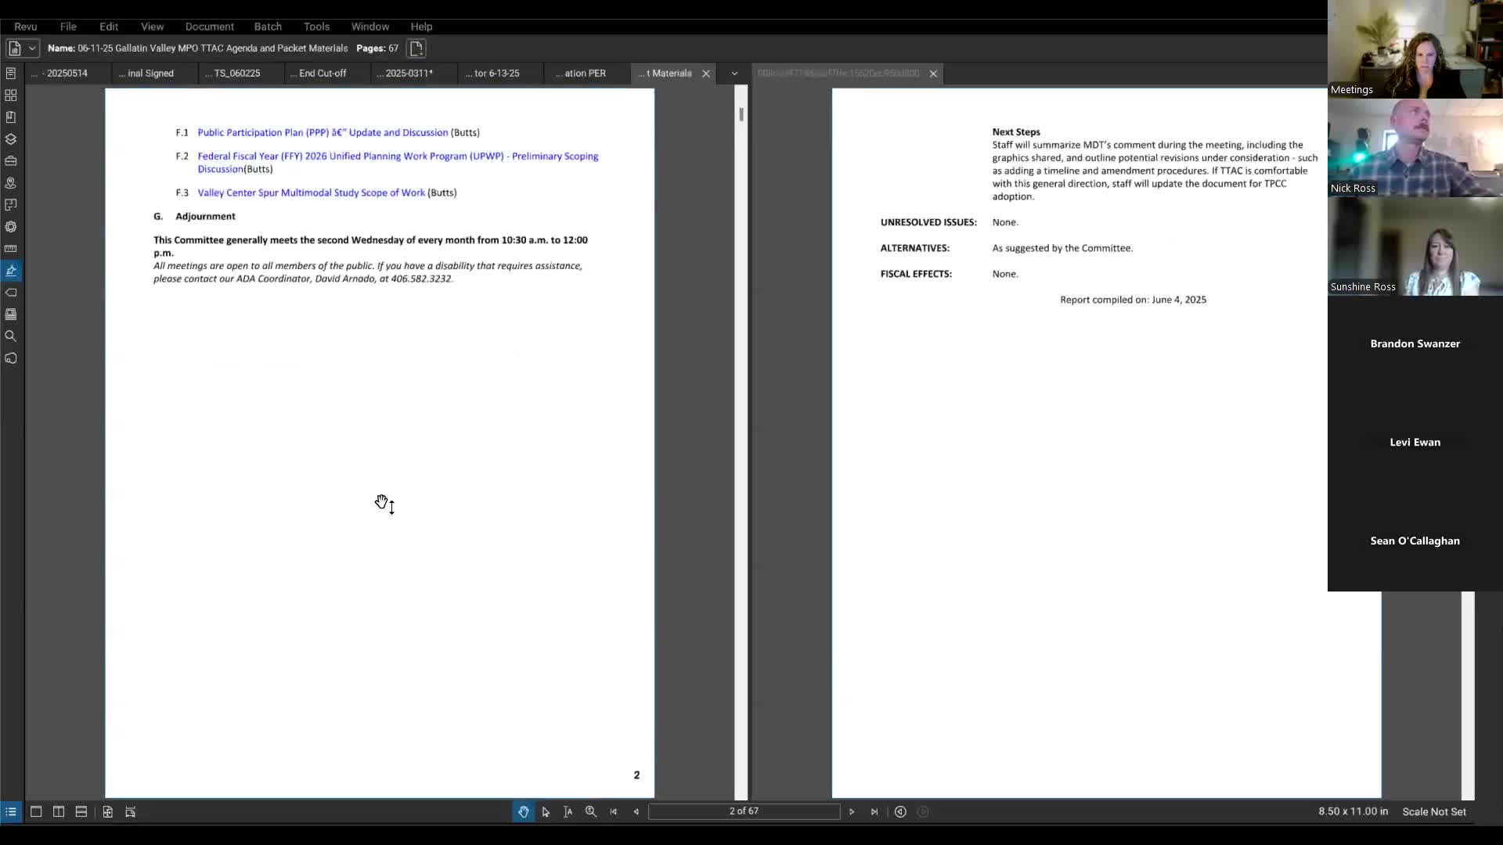
Task: Switch to split vertical view
Action: (59, 812)
